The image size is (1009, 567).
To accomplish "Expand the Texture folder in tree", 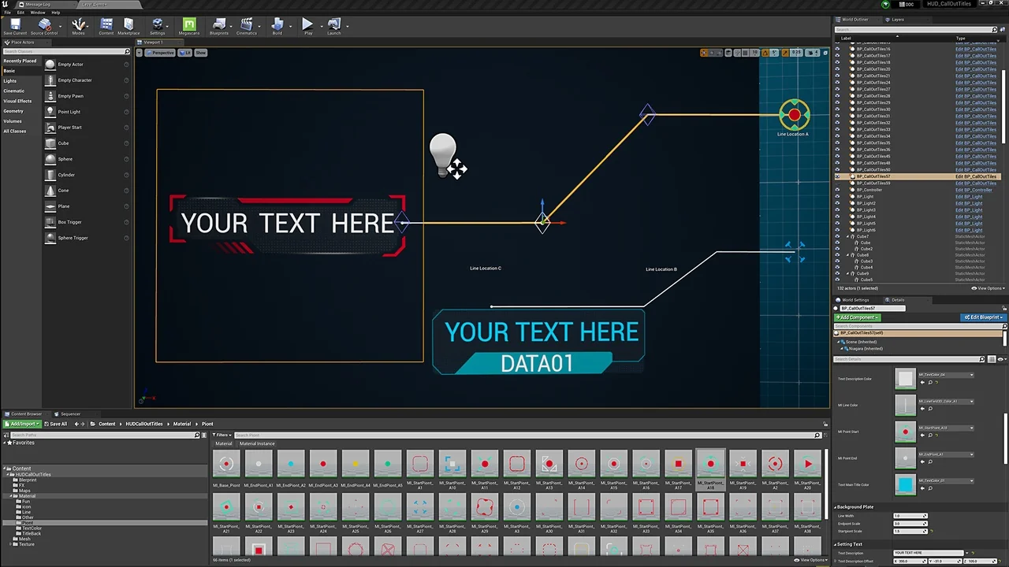I will [x=12, y=544].
